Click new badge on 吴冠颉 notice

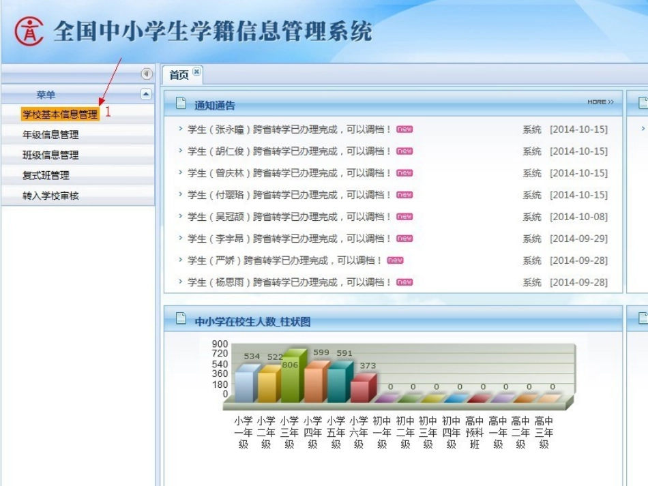pos(404,217)
